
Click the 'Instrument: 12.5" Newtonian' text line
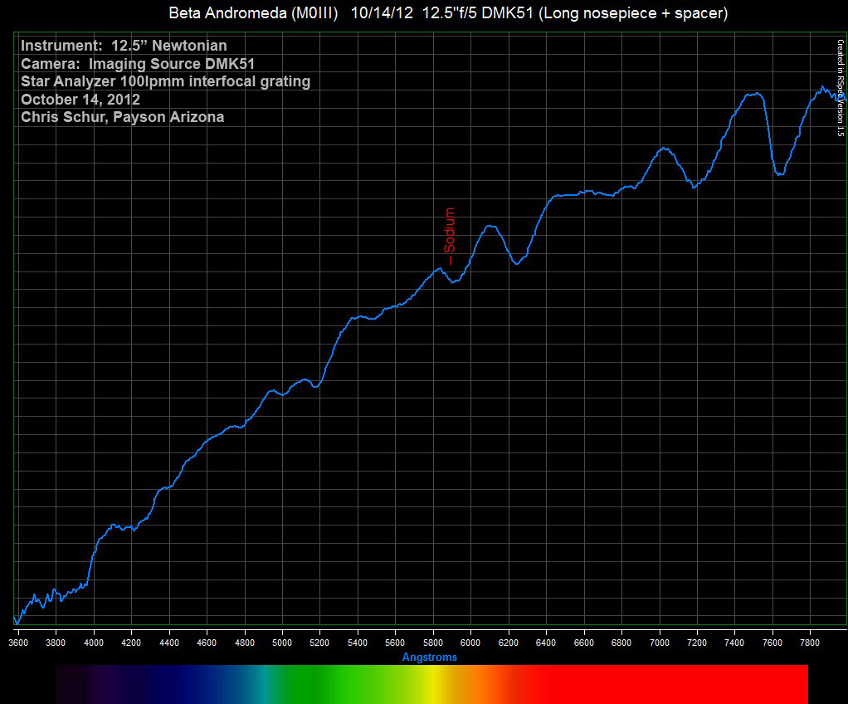(124, 46)
